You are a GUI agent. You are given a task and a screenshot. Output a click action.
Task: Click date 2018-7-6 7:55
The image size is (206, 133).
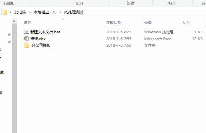119,39
